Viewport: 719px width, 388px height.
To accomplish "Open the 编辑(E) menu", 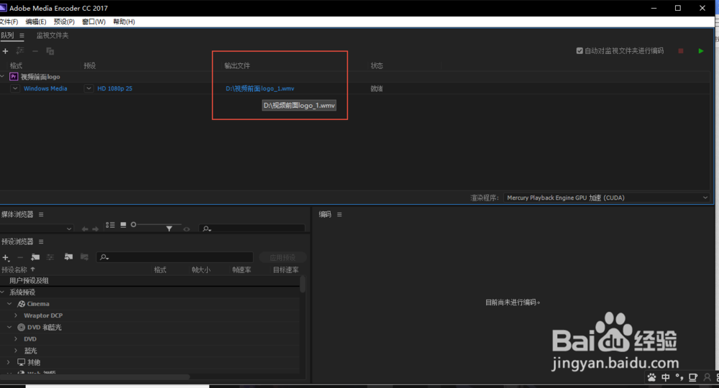I will [36, 22].
